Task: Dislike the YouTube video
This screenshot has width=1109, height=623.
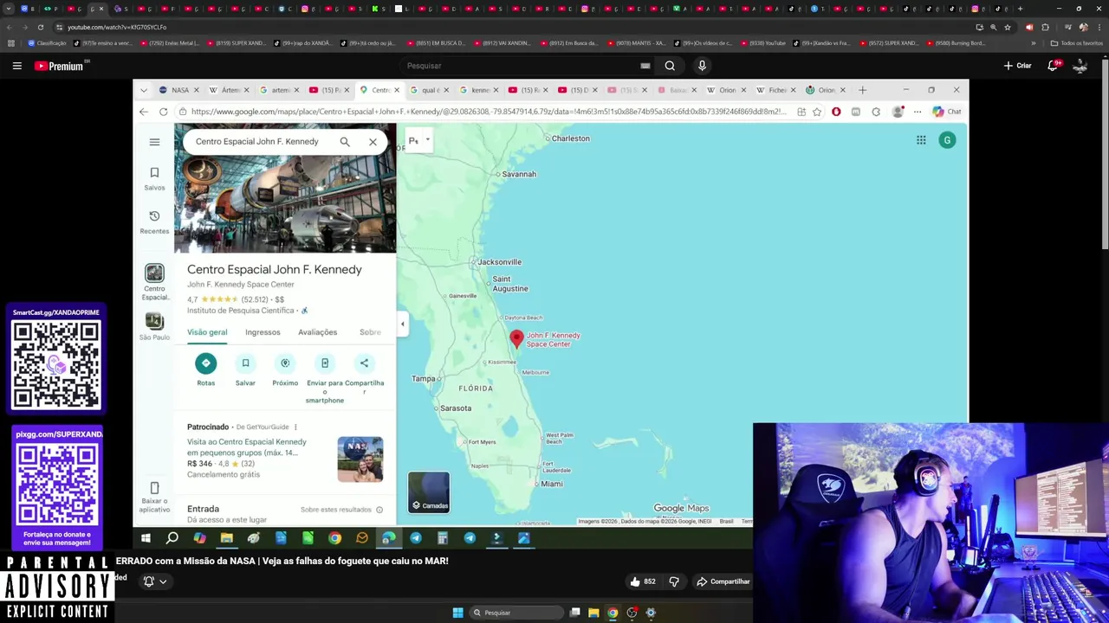Action: (x=674, y=581)
